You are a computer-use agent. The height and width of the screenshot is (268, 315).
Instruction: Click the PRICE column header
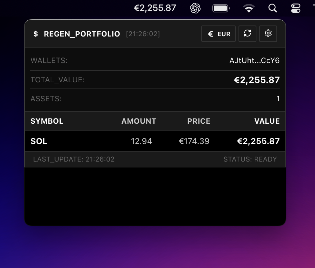pyautogui.click(x=199, y=121)
